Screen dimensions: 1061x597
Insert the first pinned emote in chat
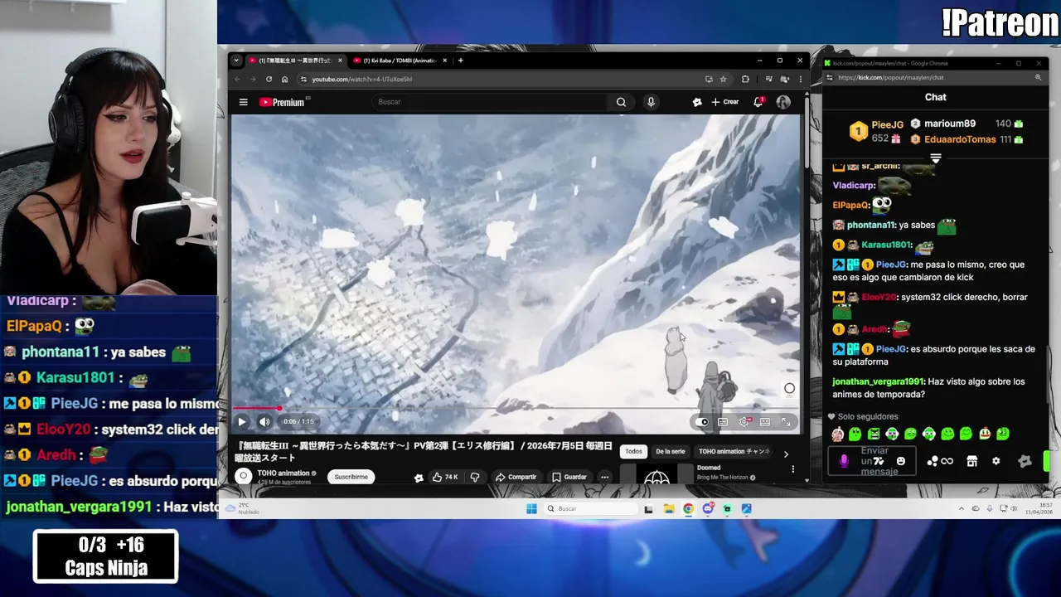click(x=838, y=434)
